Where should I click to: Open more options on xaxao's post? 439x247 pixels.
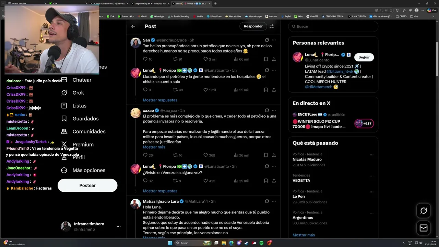point(274,110)
